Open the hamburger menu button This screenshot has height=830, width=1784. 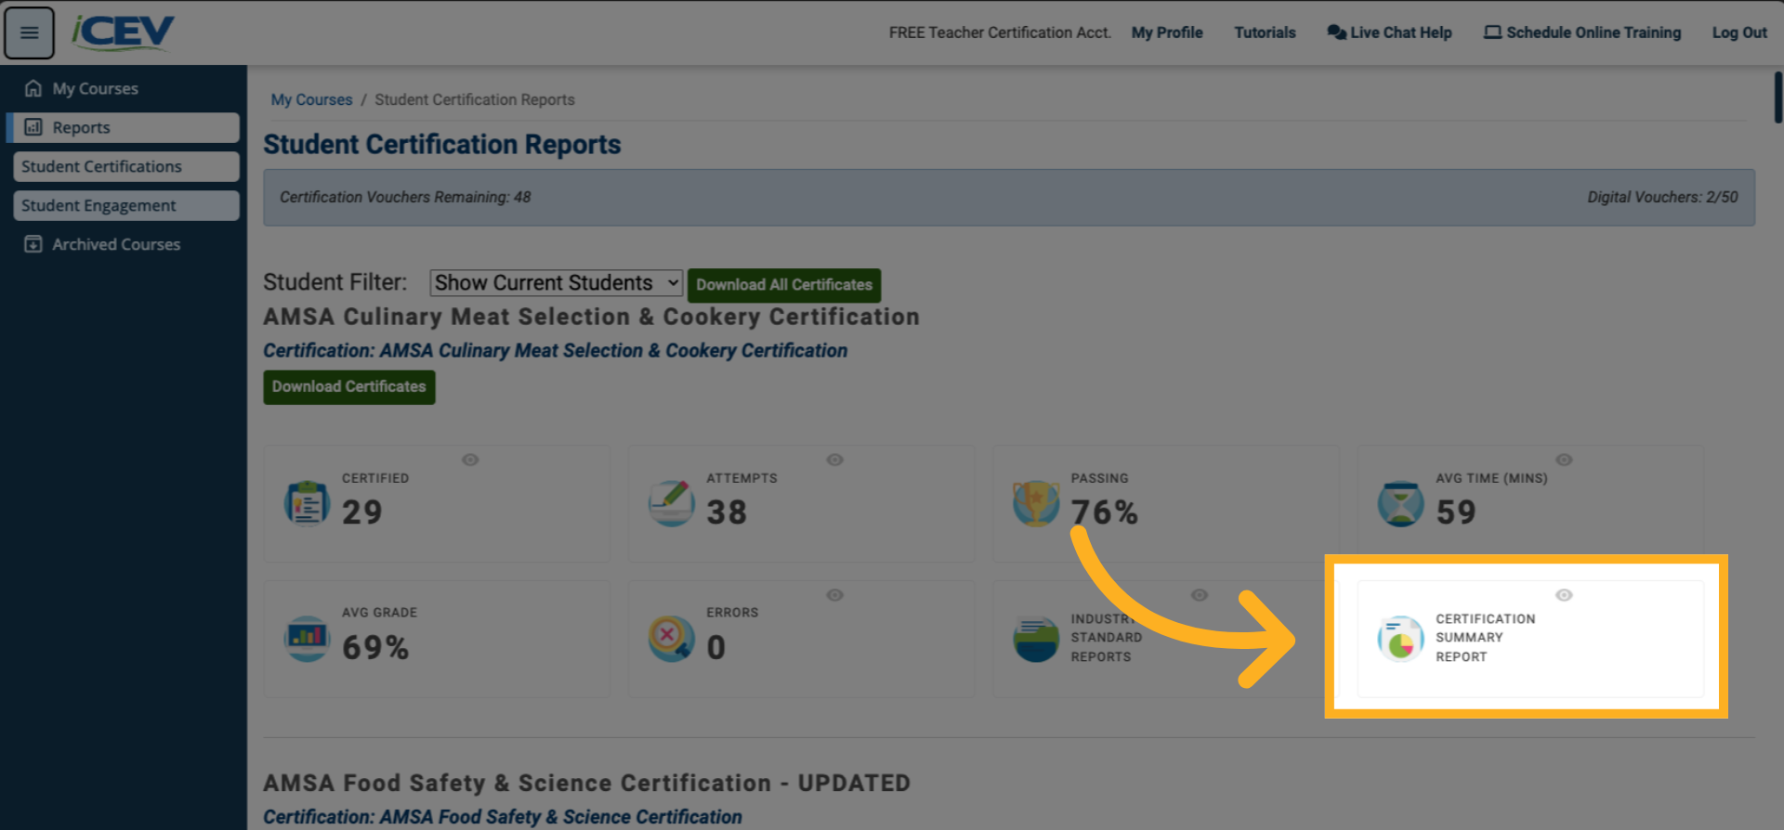[x=30, y=32]
